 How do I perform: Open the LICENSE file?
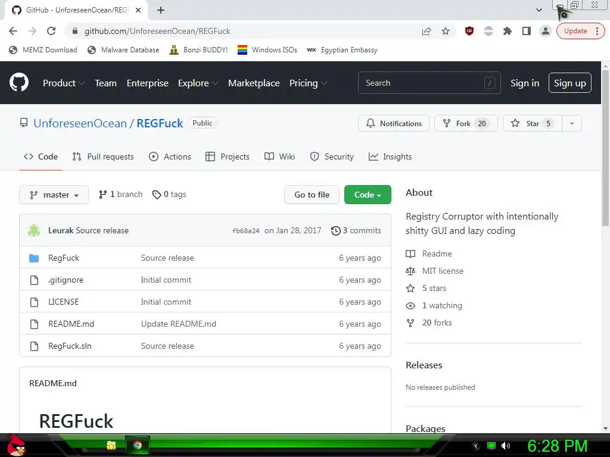point(63,302)
